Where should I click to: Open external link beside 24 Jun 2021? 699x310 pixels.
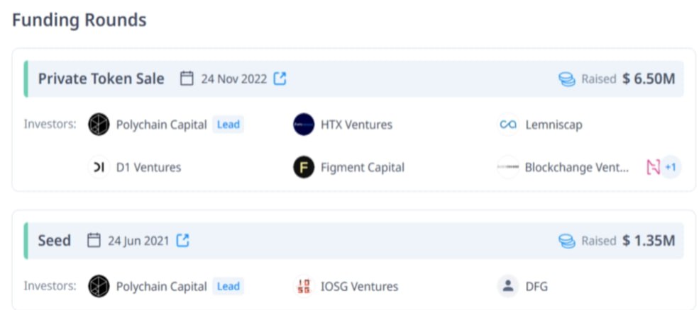pyautogui.click(x=183, y=241)
